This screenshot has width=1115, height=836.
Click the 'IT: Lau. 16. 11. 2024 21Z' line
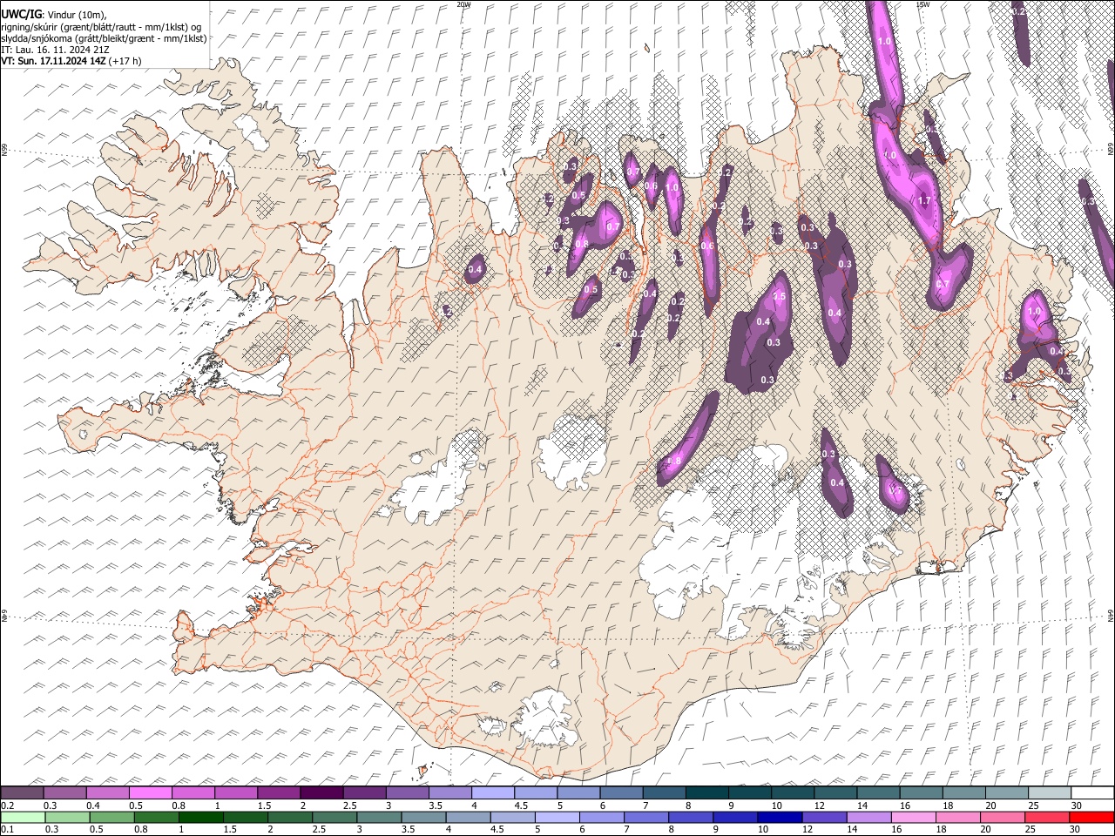pos(56,50)
